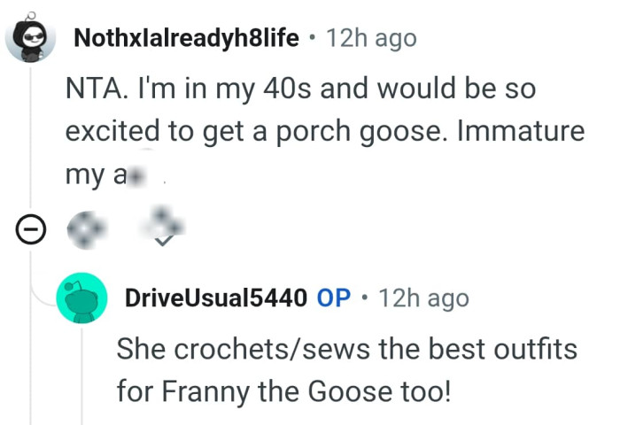Image resolution: width=620 pixels, height=425 pixels.
Task: Open DriveUsual5440's teal Snoo avatar
Action: pos(81,298)
